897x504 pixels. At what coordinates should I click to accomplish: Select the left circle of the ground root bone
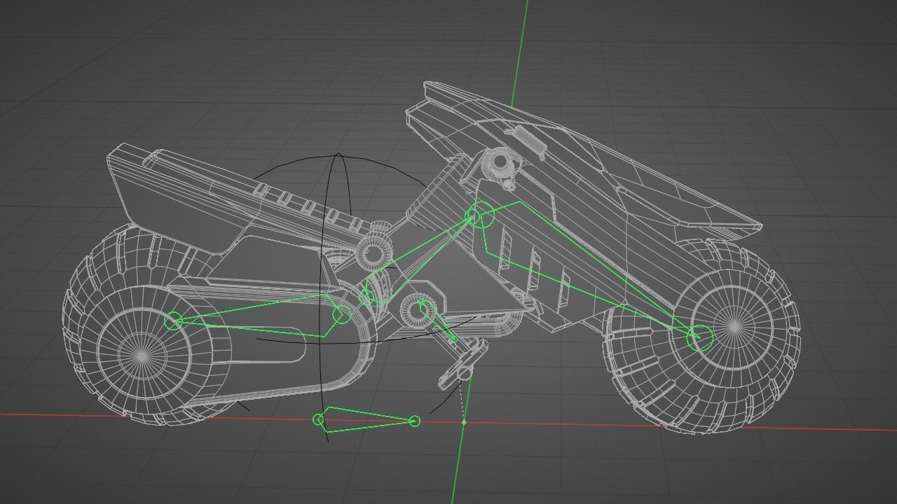point(319,420)
